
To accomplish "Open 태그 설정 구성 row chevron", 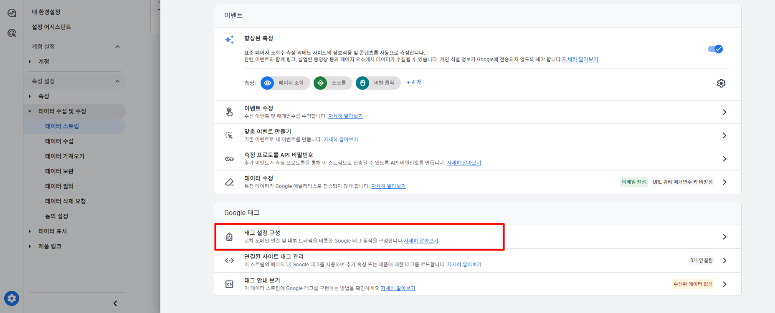I will (x=724, y=237).
